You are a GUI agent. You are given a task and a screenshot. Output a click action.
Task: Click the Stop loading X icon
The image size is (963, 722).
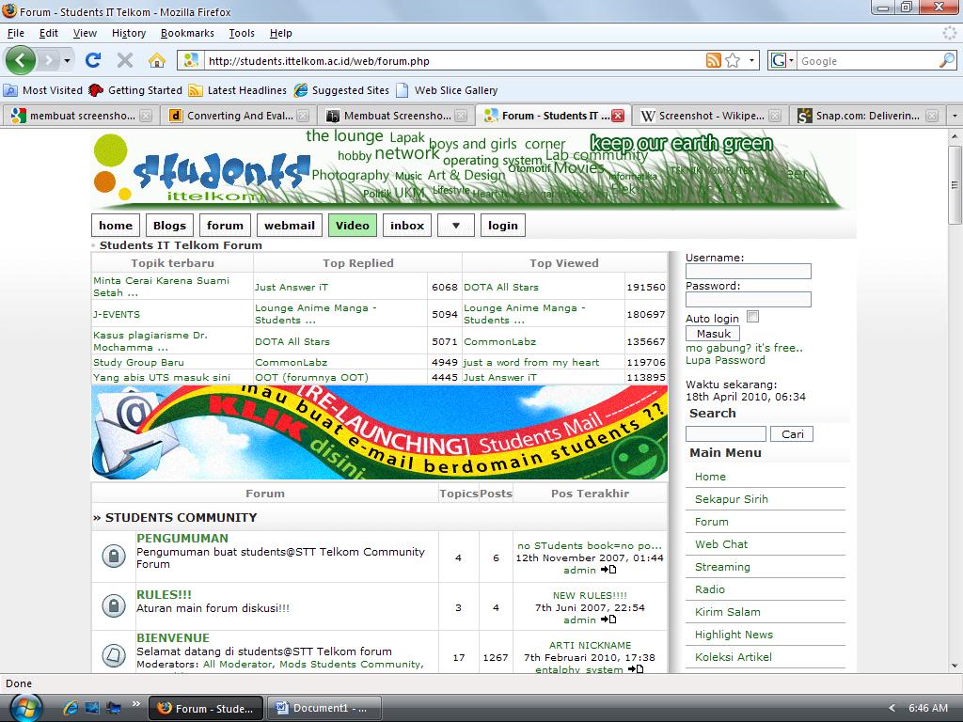[125, 60]
